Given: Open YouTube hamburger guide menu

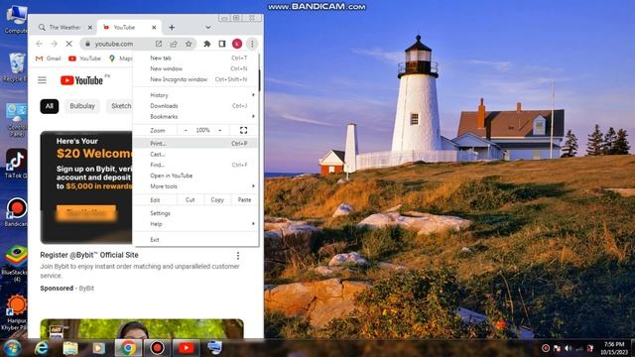Looking at the screenshot, I should 42,80.
